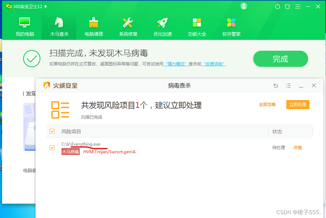Close the 火绒 病毒查杀 window

tap(314, 85)
